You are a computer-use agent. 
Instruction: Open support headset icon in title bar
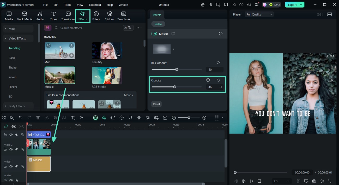(x=249, y=5)
